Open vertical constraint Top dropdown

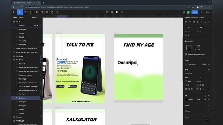199,50
